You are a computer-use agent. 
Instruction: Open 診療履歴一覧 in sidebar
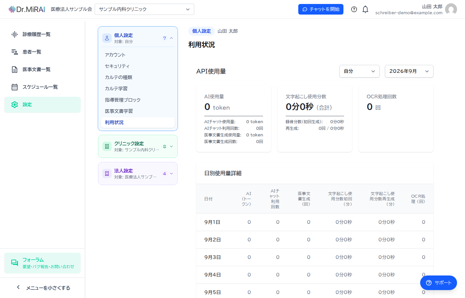pyautogui.click(x=43, y=34)
